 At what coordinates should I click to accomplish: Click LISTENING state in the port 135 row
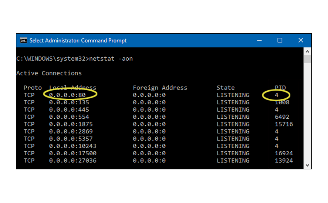(233, 102)
